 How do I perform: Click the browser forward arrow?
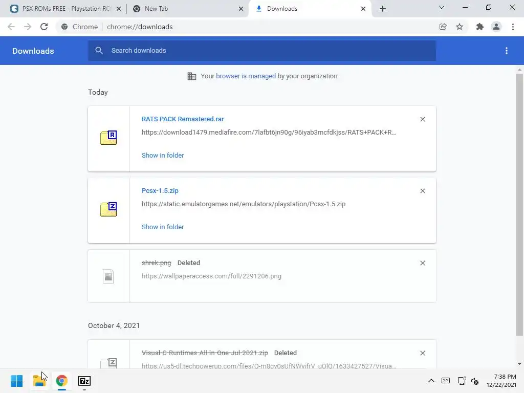(x=28, y=27)
